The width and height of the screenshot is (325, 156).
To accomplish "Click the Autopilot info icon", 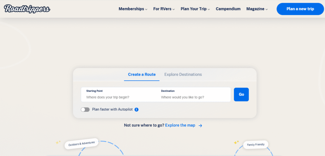I will click(x=136, y=110).
